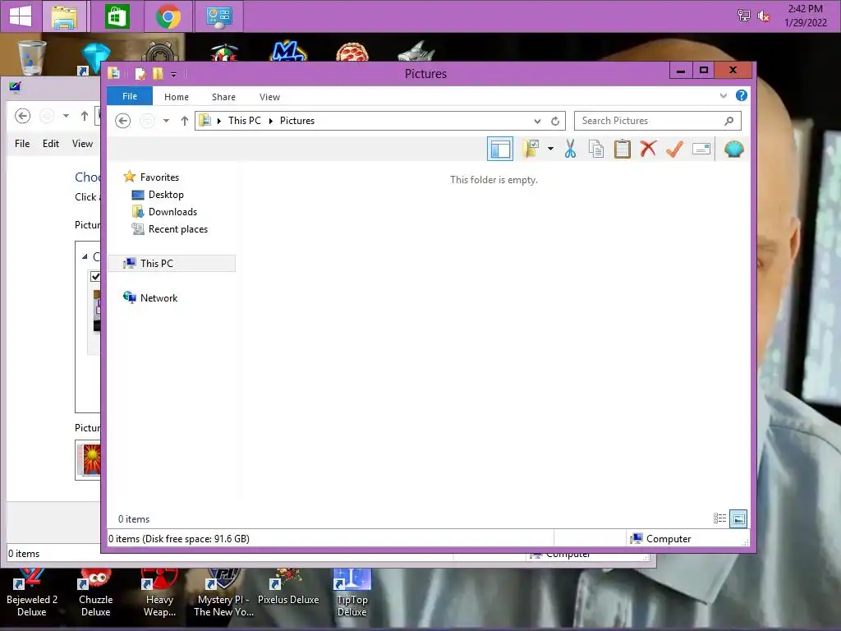This screenshot has height=631, width=841.
Task: Click Pictures in the address bar
Action: 297,121
